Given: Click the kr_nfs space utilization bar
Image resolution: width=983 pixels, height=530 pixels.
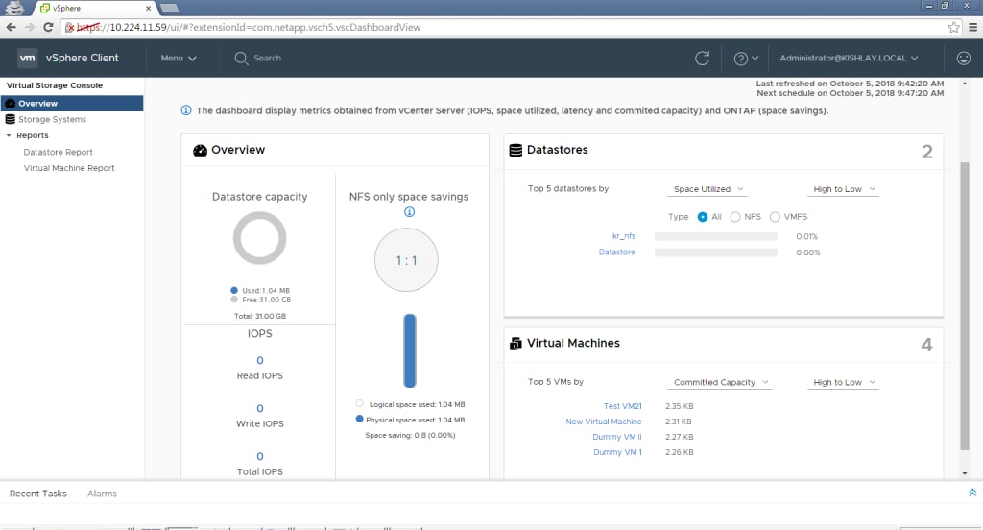Looking at the screenshot, I should tap(715, 236).
